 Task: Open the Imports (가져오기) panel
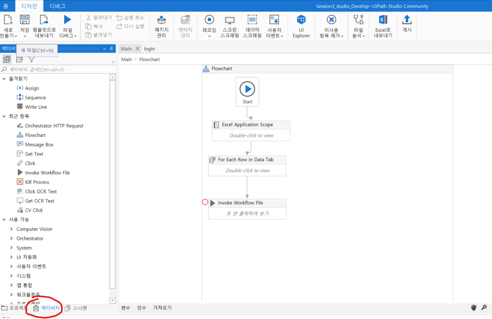162,308
